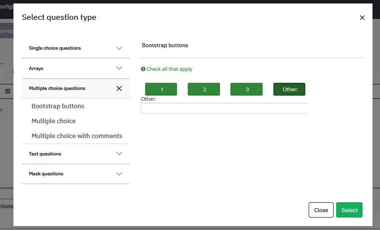The height and width of the screenshot is (230, 380).
Task: Click the Other: text input field
Action: [224, 108]
